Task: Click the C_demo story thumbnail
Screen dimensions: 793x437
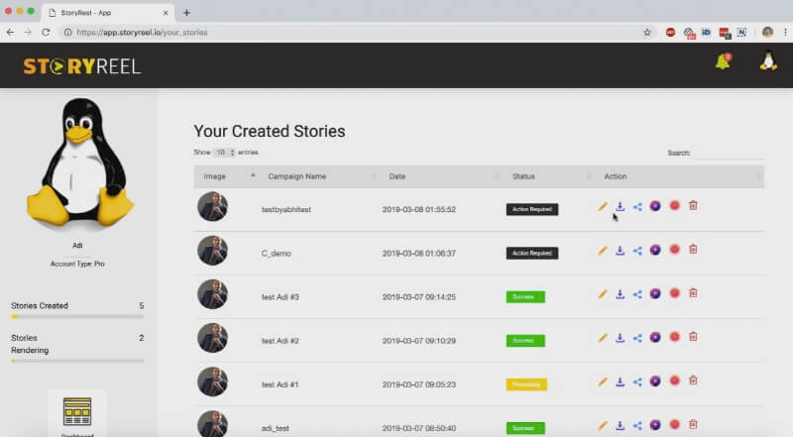Action: click(212, 251)
